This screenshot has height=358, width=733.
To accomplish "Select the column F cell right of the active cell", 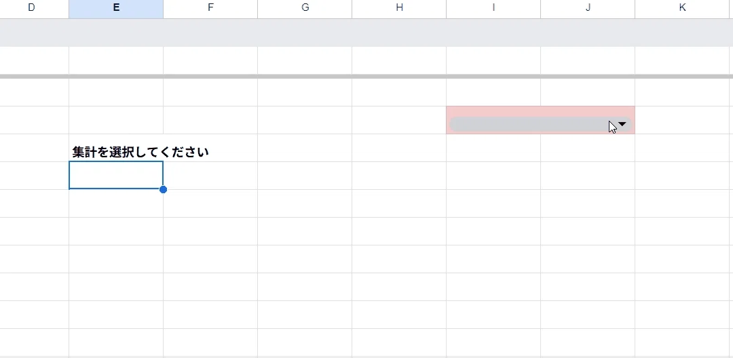I will 210,176.
